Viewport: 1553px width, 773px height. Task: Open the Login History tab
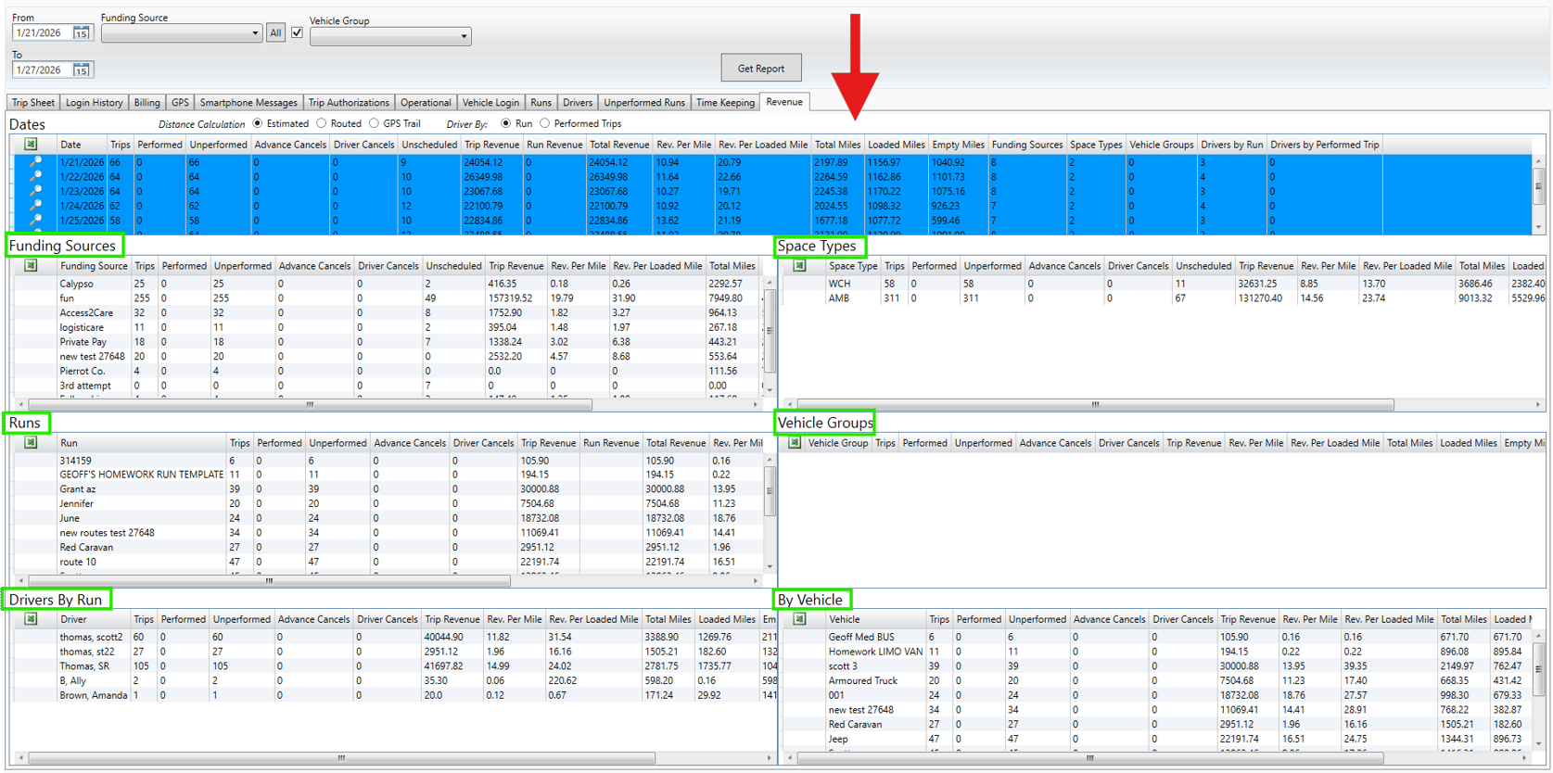click(x=94, y=103)
